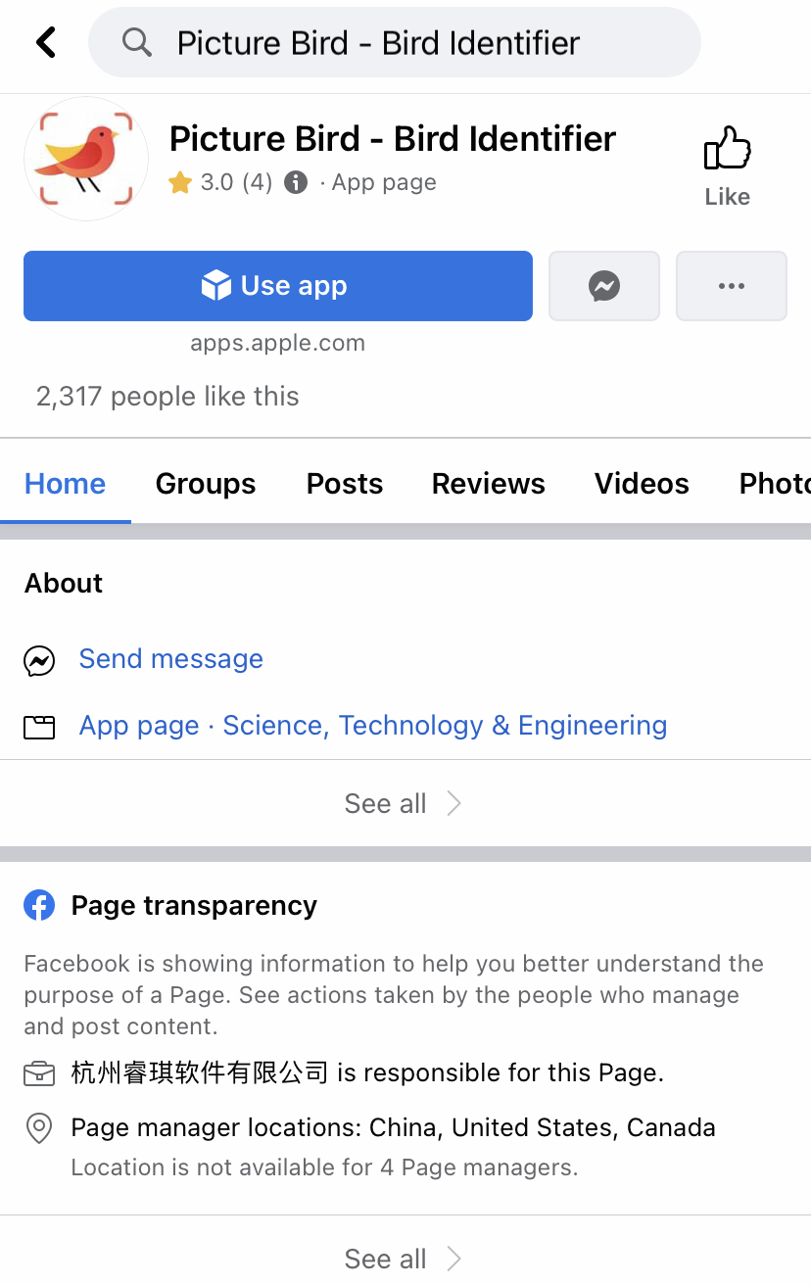Open Science, Technology & Engineering category link

pyautogui.click(x=446, y=726)
